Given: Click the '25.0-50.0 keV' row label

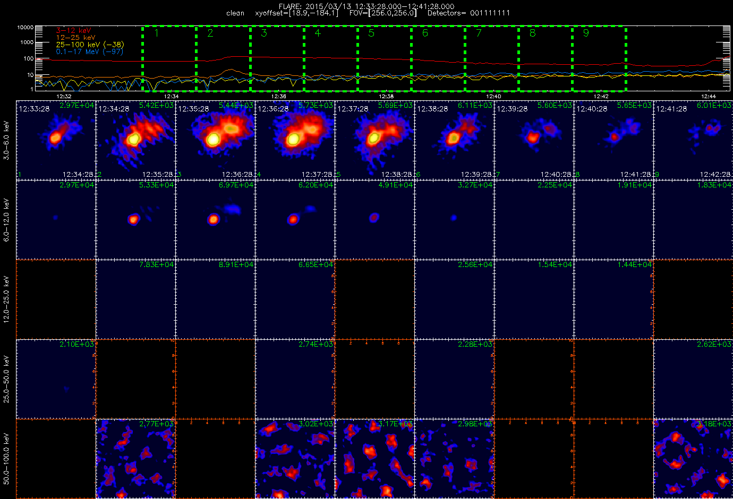Looking at the screenshot, I should 6,379.
